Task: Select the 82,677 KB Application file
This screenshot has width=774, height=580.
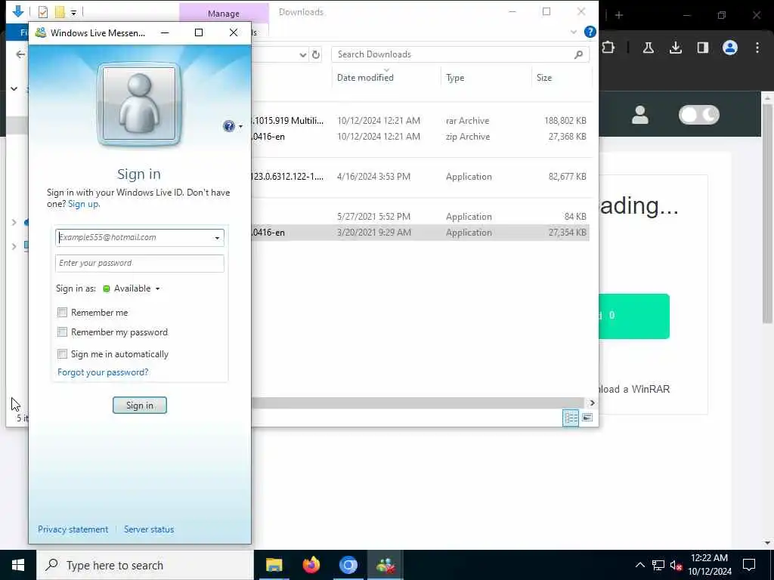Action: point(420,177)
